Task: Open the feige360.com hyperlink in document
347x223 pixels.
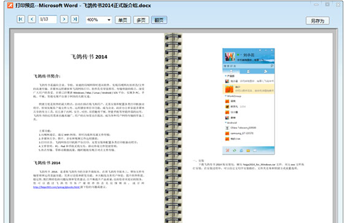Action: (x=56, y=187)
